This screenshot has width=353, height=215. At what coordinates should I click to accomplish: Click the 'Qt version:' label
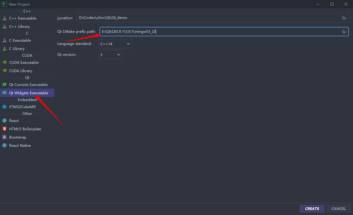(66, 55)
